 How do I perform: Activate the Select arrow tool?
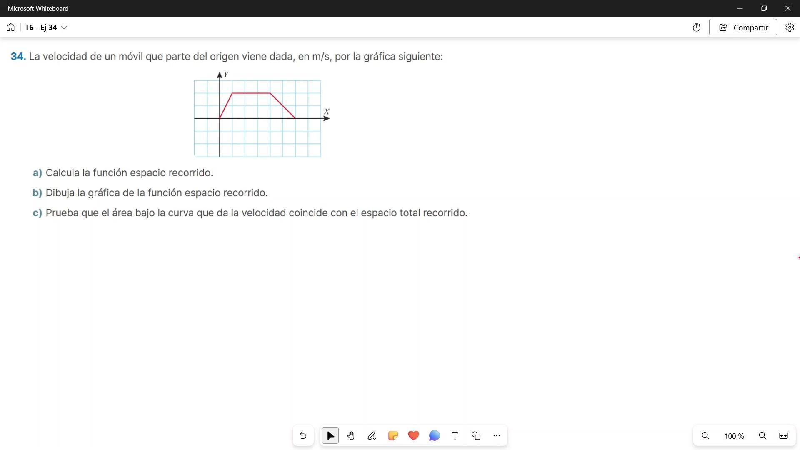[330, 436]
